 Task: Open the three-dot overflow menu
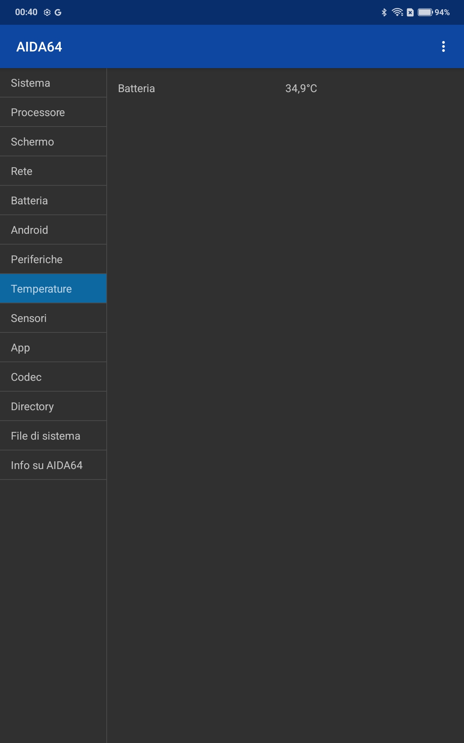444,46
